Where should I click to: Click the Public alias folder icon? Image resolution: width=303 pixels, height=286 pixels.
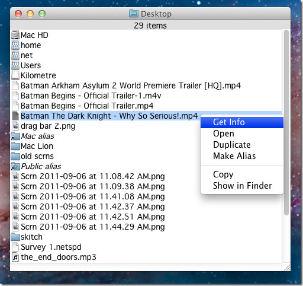click(15, 167)
